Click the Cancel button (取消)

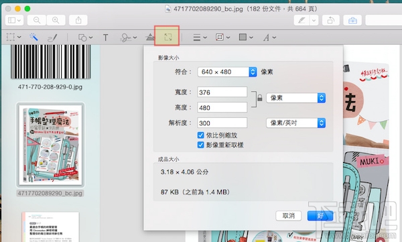pyautogui.click(x=288, y=216)
